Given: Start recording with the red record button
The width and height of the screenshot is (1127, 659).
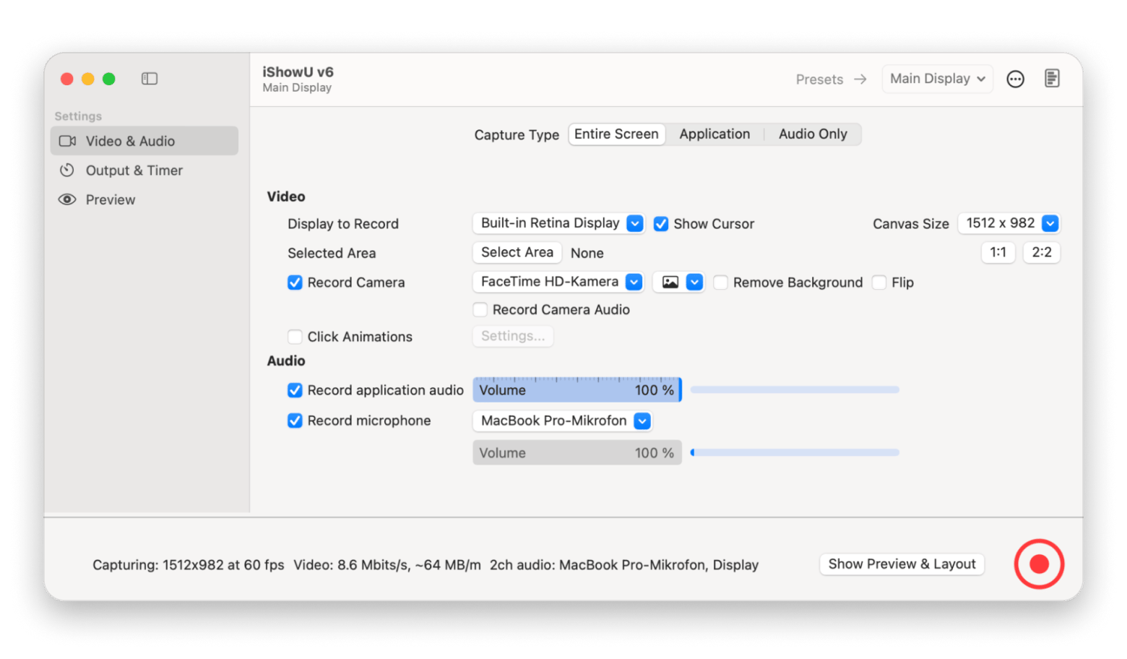Looking at the screenshot, I should 1038,564.
